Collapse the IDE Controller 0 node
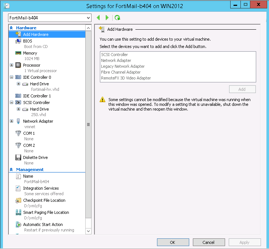The height and width of the screenshot is (249, 269). click(x=12, y=77)
